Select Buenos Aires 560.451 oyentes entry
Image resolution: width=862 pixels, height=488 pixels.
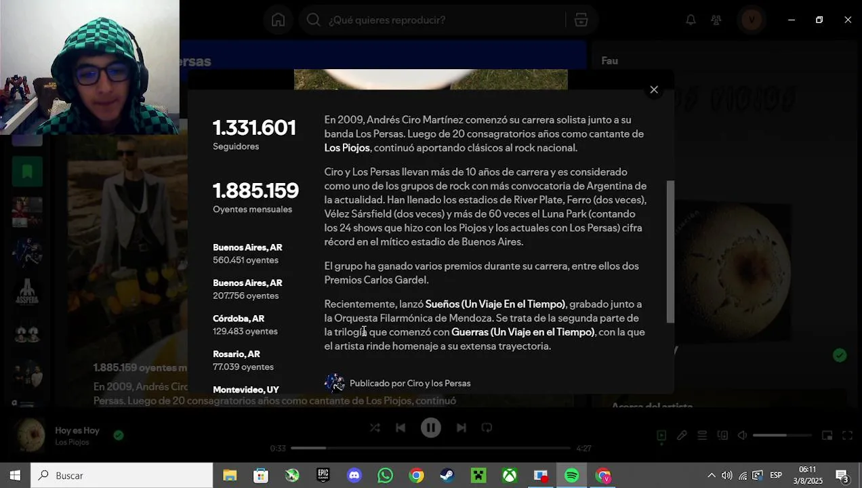point(247,253)
